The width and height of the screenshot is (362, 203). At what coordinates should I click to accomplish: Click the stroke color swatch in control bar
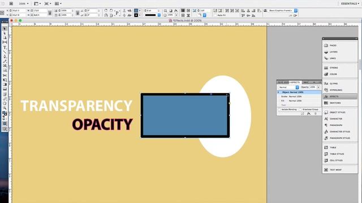tap(136, 15)
